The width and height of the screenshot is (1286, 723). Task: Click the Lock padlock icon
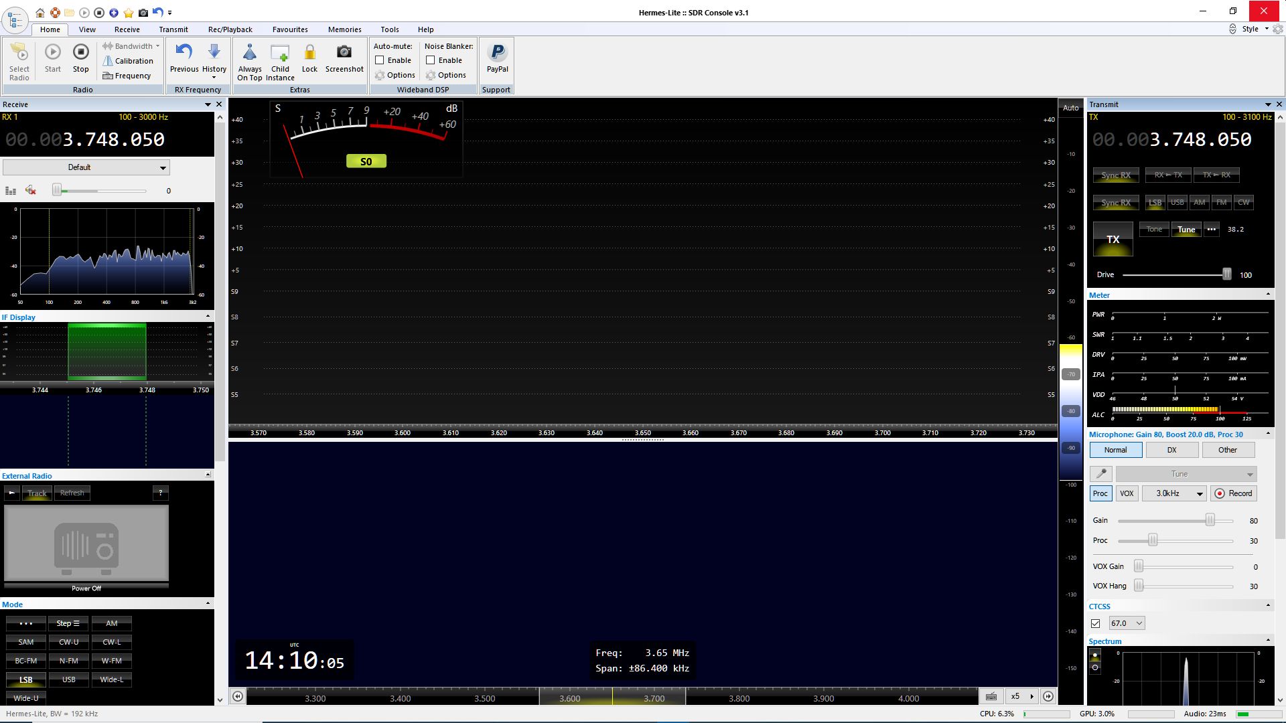point(309,52)
